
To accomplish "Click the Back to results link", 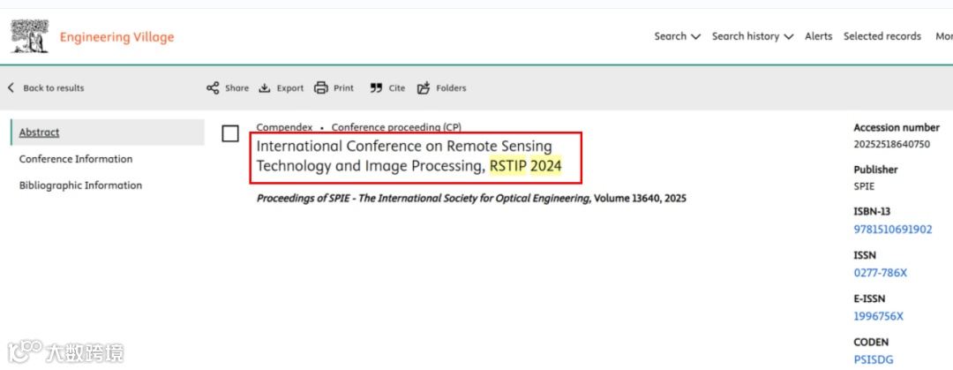I will click(54, 88).
